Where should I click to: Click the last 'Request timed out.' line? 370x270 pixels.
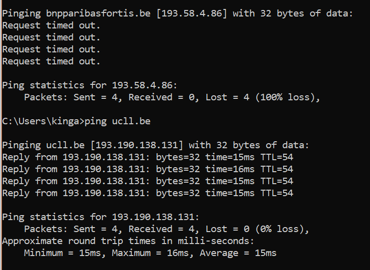tap(51, 61)
